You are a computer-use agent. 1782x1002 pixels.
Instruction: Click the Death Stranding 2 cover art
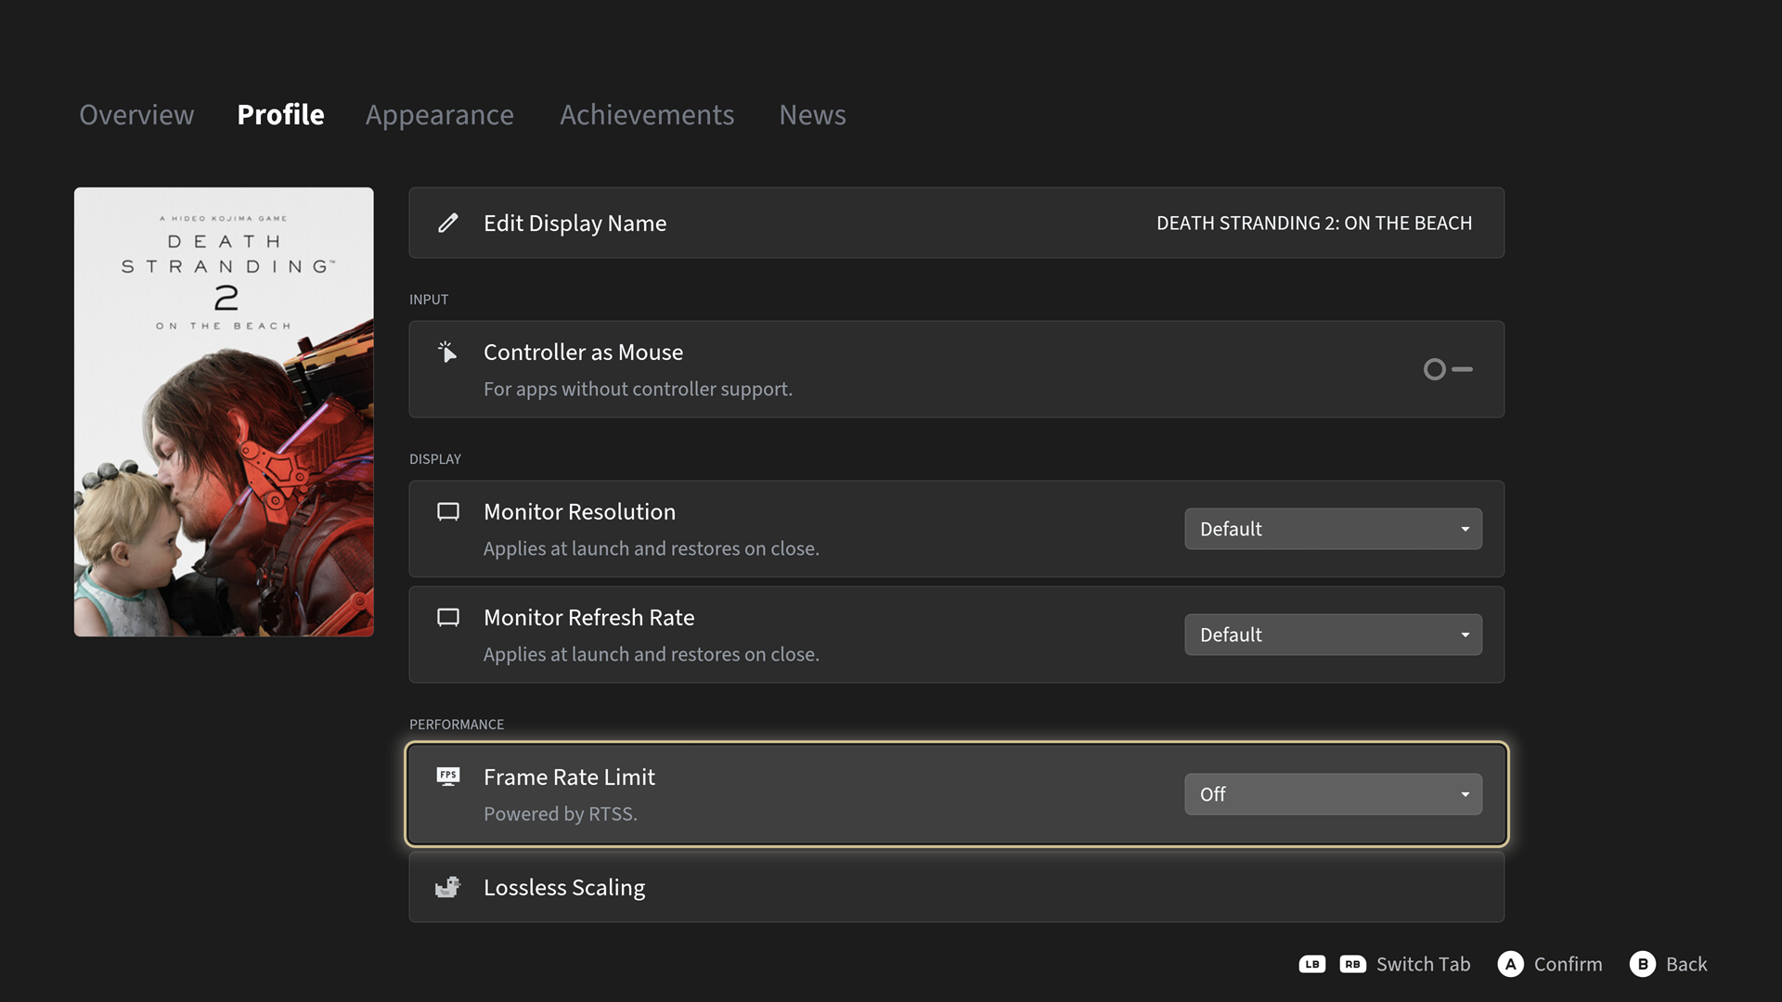coord(224,412)
